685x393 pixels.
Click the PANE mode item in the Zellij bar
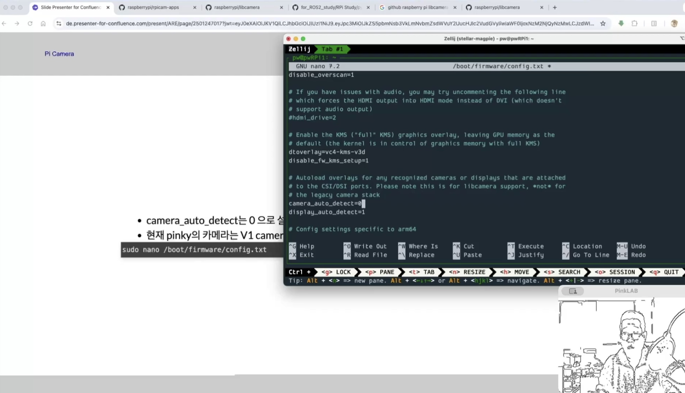pyautogui.click(x=380, y=272)
